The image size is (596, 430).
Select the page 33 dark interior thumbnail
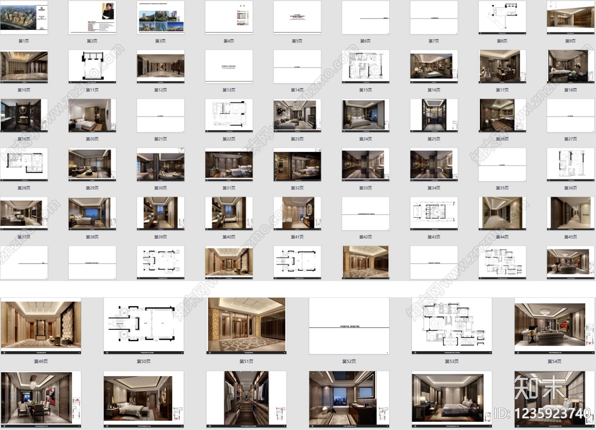365,165
